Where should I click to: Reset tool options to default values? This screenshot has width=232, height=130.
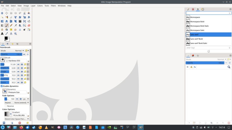click(x=28, y=123)
